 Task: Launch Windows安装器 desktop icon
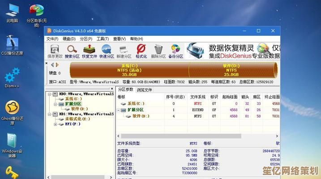click(12, 145)
